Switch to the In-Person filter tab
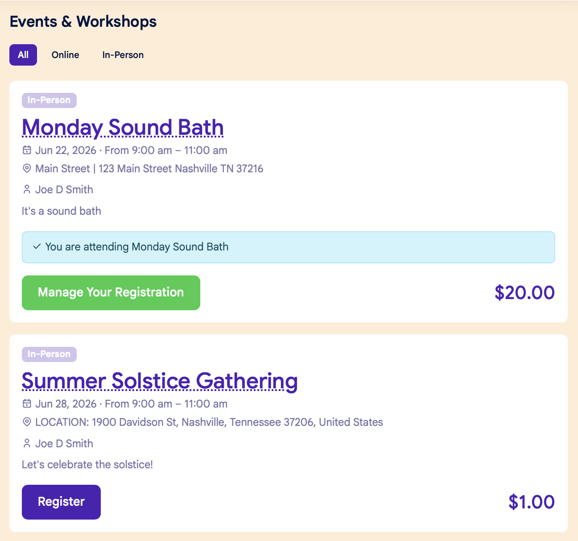578x541 pixels. [123, 55]
